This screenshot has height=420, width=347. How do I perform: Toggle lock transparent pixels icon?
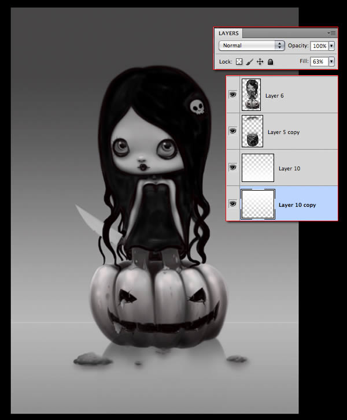point(239,62)
